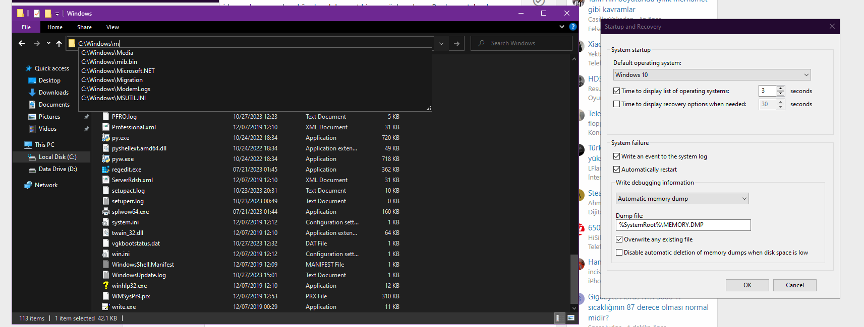
Task: Click the Search Windows field
Action: point(522,43)
